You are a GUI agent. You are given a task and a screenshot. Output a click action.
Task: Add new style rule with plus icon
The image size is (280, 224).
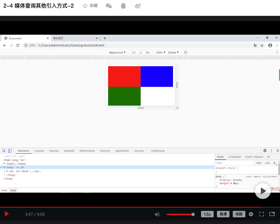coord(274,163)
